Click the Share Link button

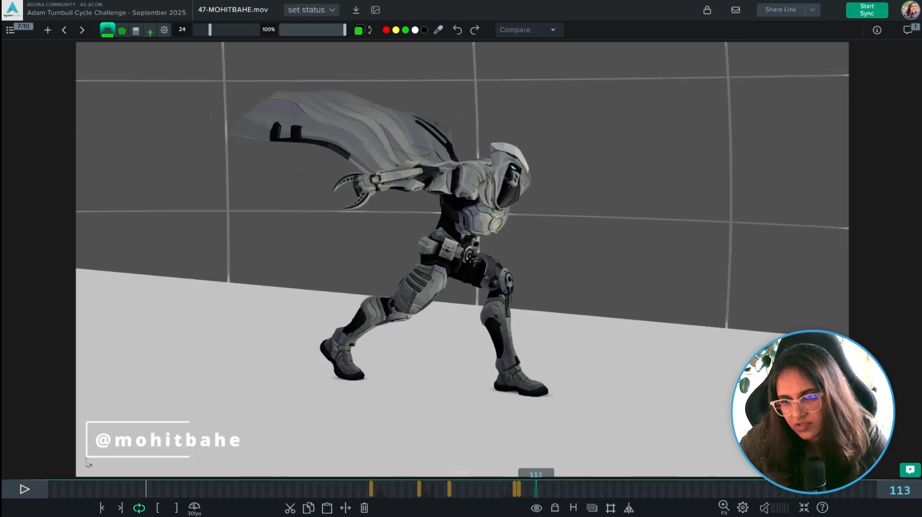pos(780,10)
